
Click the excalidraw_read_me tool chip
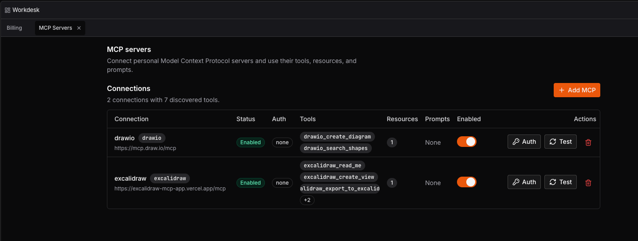(x=333, y=166)
